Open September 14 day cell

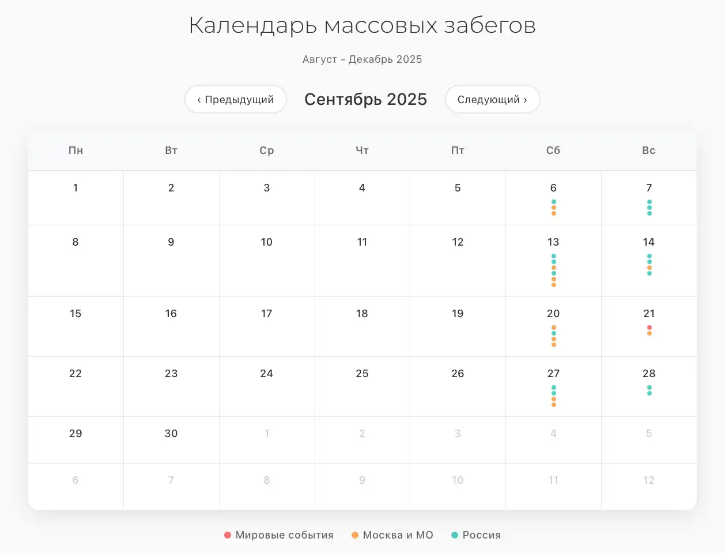649,261
